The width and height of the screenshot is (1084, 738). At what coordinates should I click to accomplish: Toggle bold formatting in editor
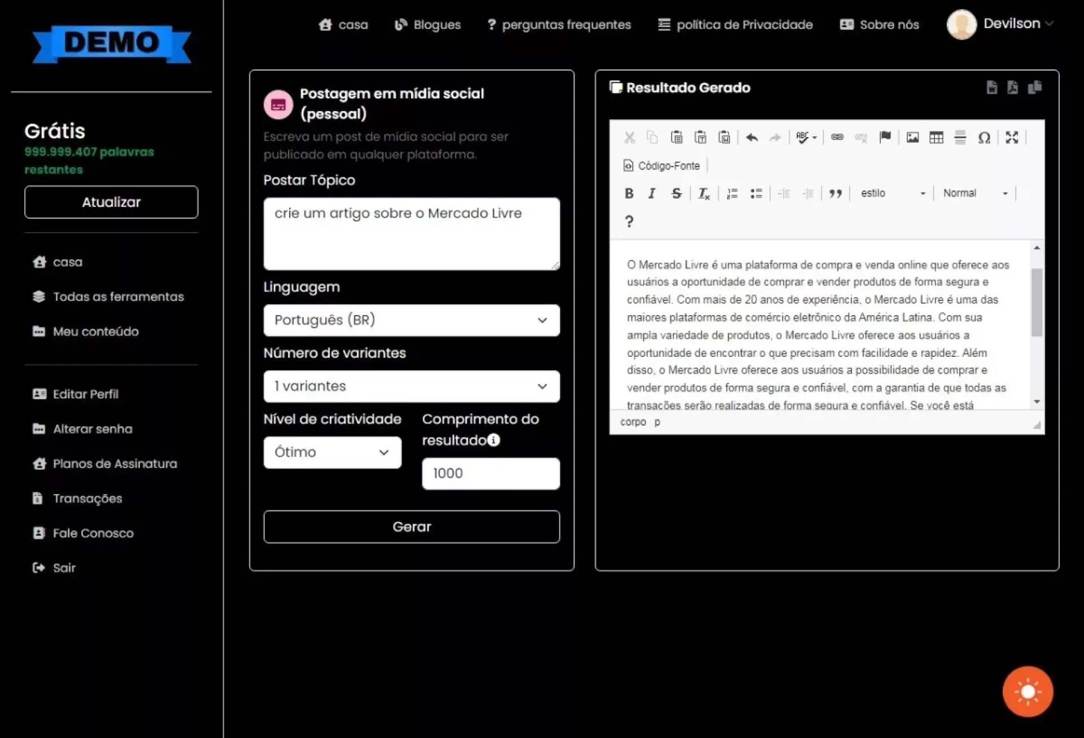[x=629, y=193]
